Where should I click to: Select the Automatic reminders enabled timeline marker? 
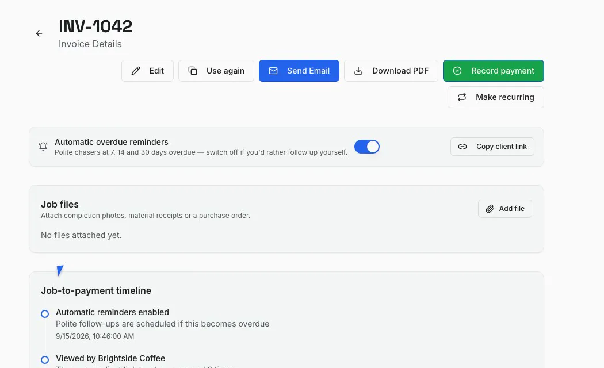point(45,314)
